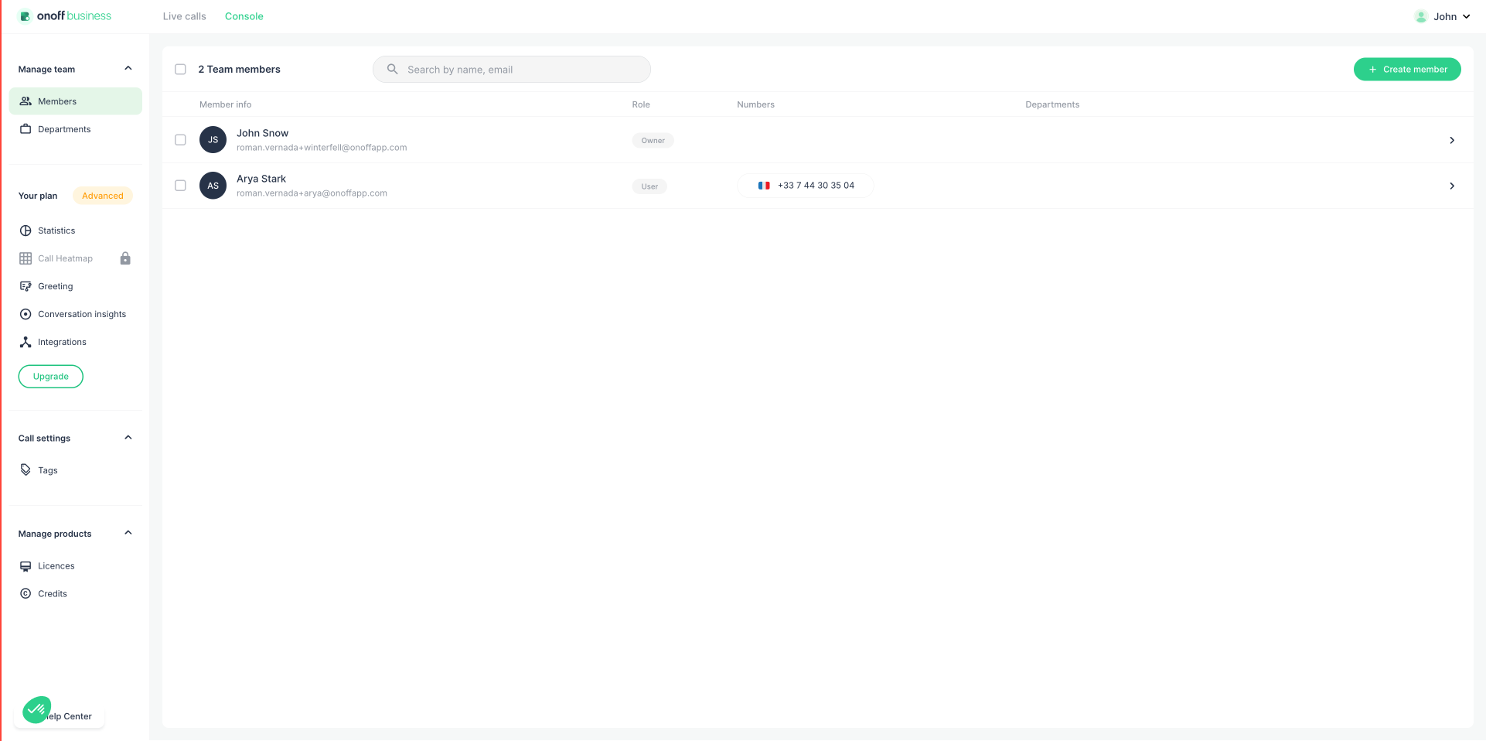Click the Call Heatmap locked item
1486x741 pixels.
(76, 258)
